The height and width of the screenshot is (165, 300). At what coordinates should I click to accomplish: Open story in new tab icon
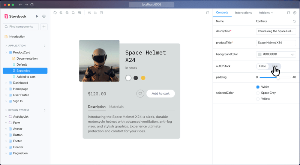point(208,13)
